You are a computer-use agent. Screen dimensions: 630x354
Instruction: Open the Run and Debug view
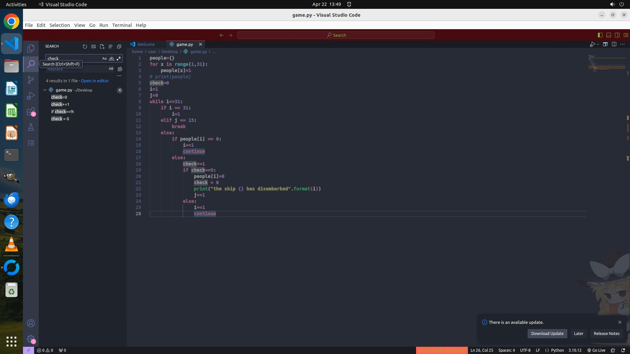click(x=31, y=96)
